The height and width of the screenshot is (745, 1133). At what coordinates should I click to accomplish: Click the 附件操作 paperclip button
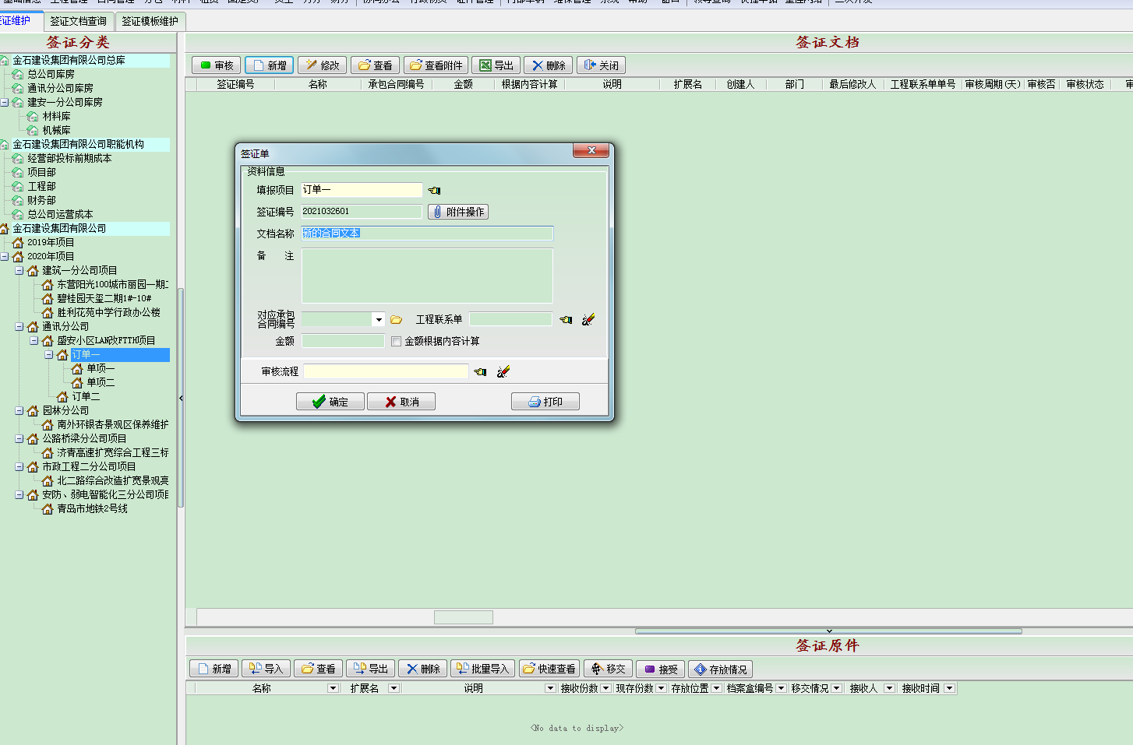tap(458, 212)
